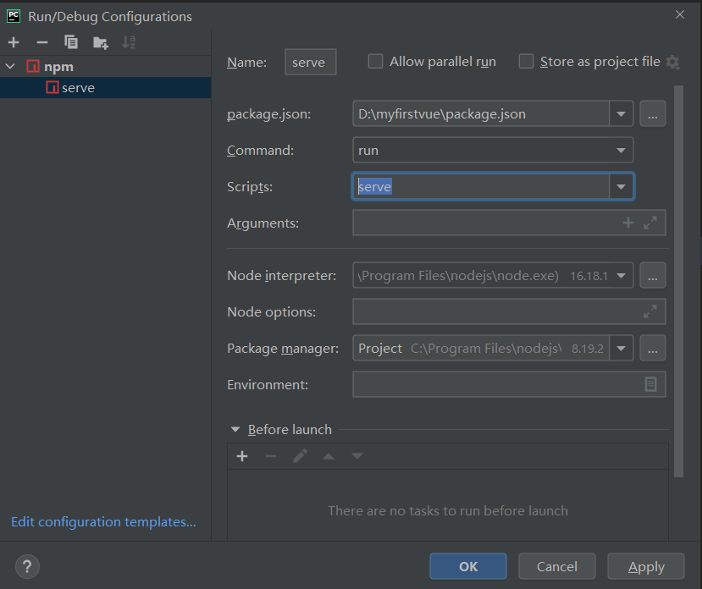The height and width of the screenshot is (589, 702).
Task: Click the Add New Configuration plus icon
Action: pyautogui.click(x=14, y=42)
